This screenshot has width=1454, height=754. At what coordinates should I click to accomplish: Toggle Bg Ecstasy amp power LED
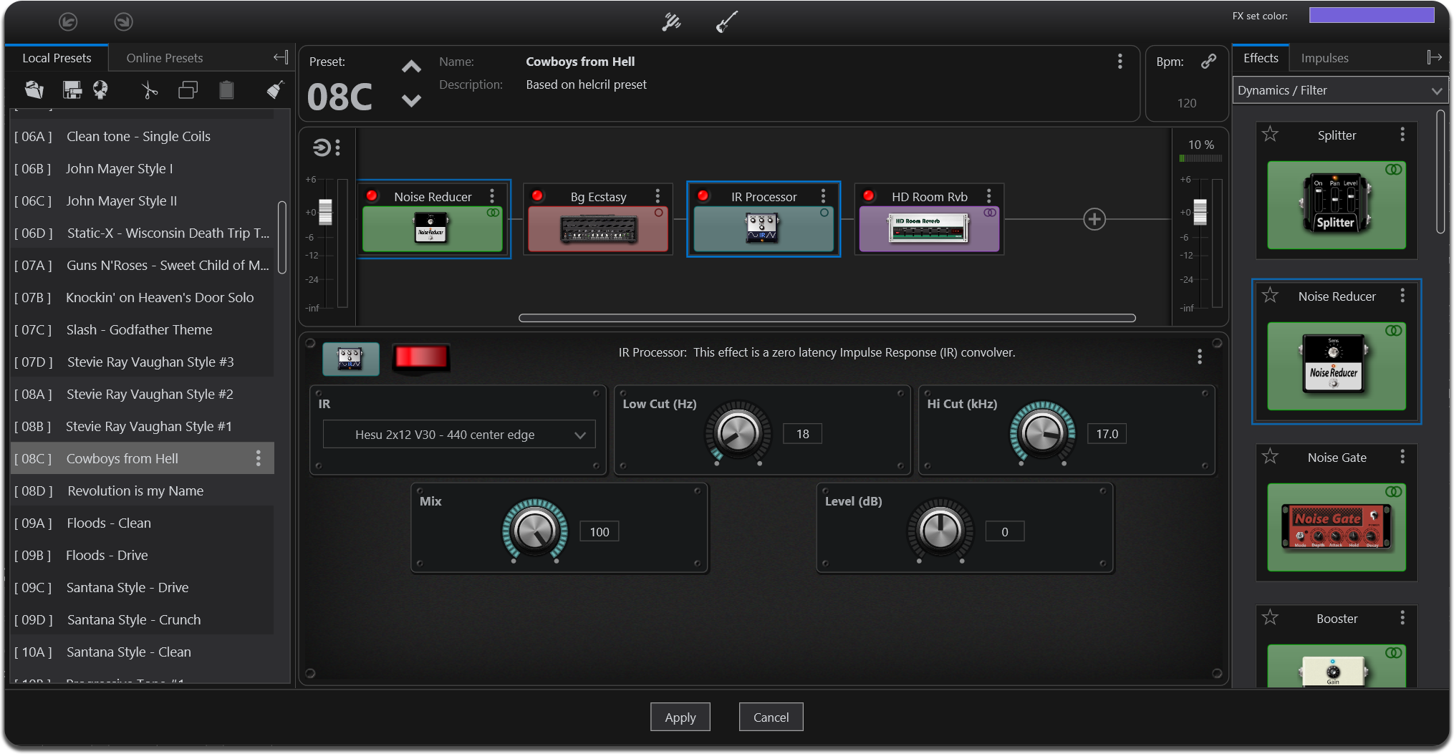[537, 196]
